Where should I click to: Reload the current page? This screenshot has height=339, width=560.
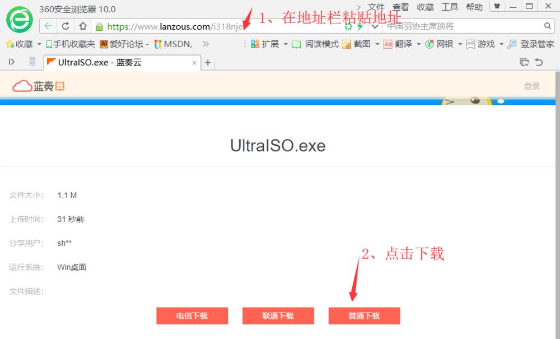66,26
